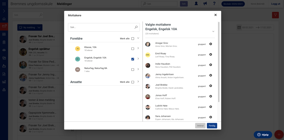Check the Klasse, 10A checkbox
Image resolution: width=284 pixels, height=140 pixels.
pos(133,49)
